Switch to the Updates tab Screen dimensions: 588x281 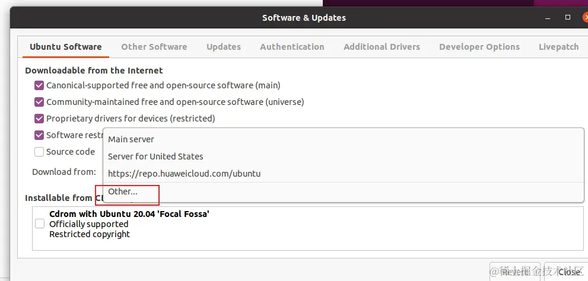223,47
